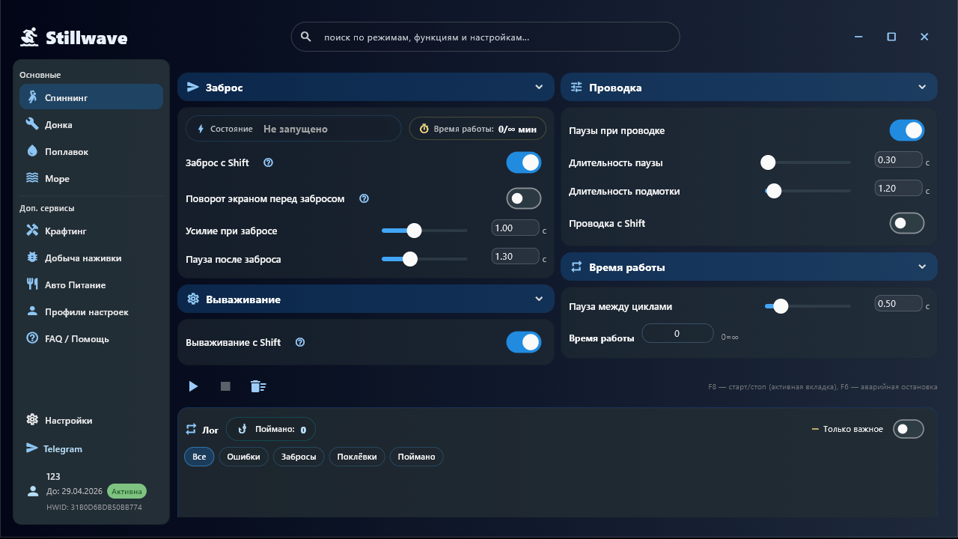Click help icon beside Поворот экраном перед забросом
Image resolution: width=958 pixels, height=539 pixels.
[364, 199]
